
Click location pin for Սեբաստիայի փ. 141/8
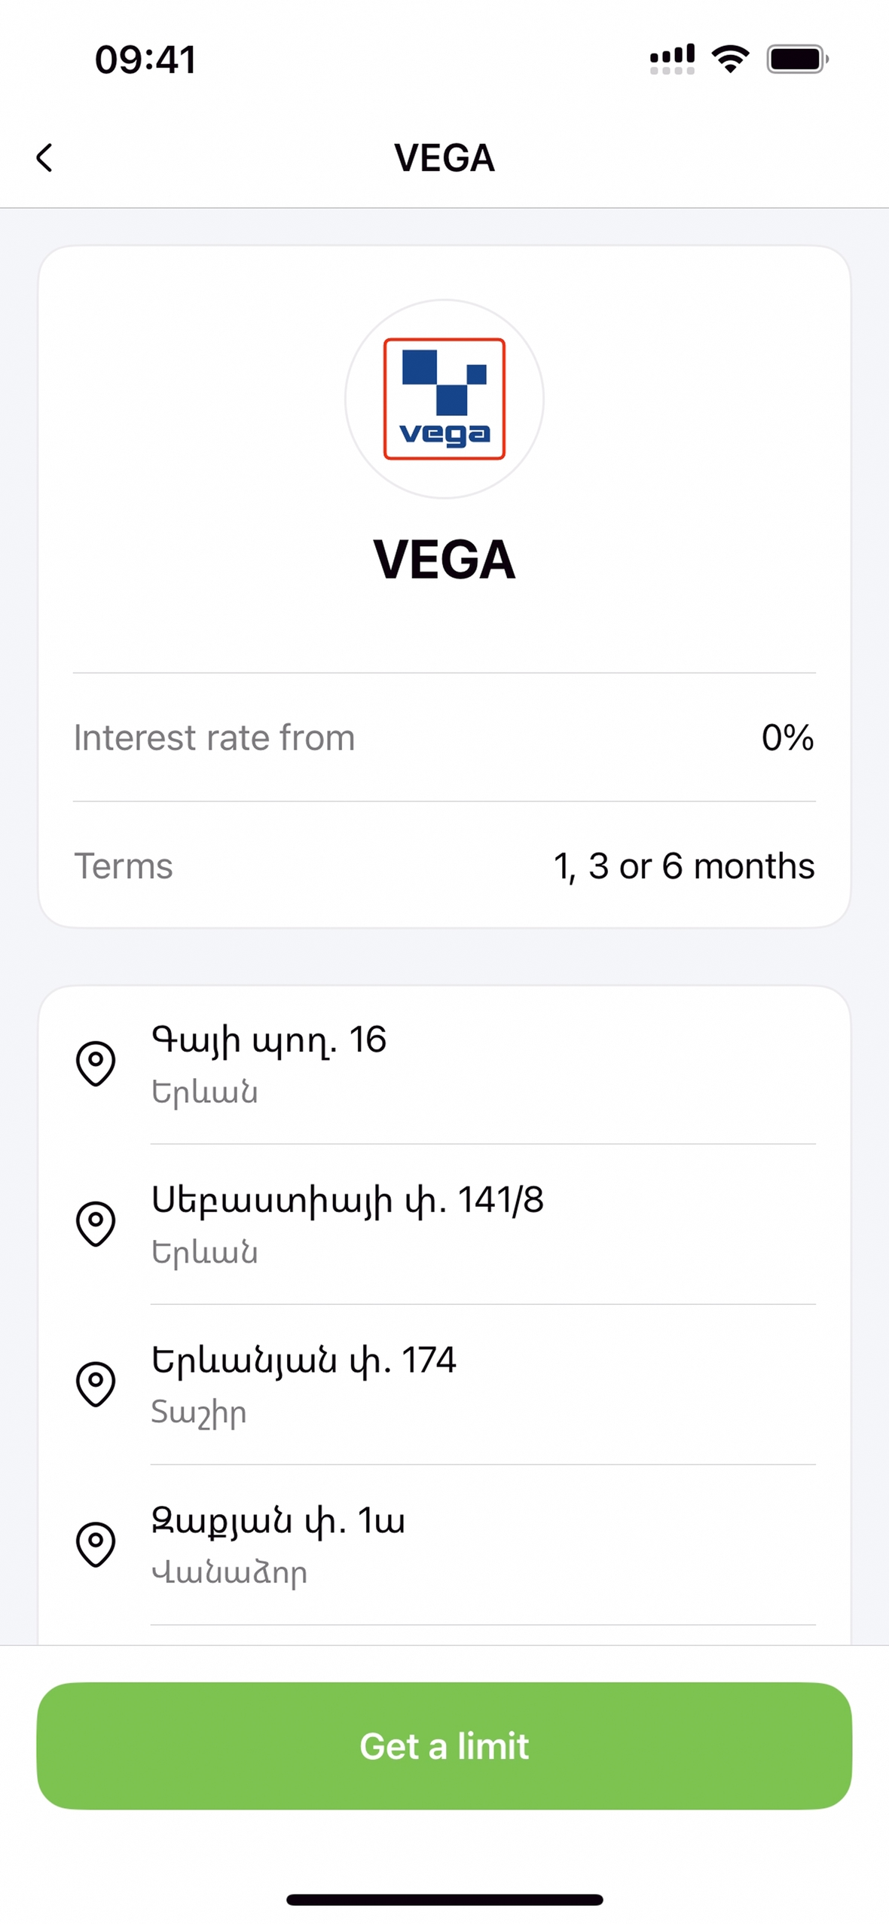(x=96, y=1223)
